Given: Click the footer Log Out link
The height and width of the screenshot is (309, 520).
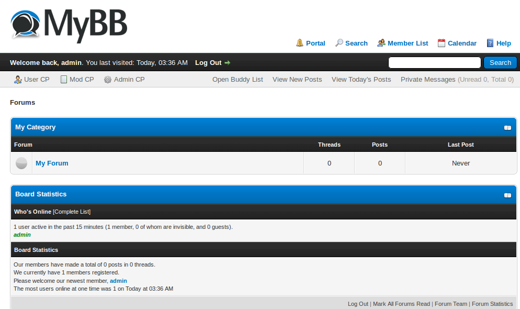Looking at the screenshot, I should coord(358,304).
